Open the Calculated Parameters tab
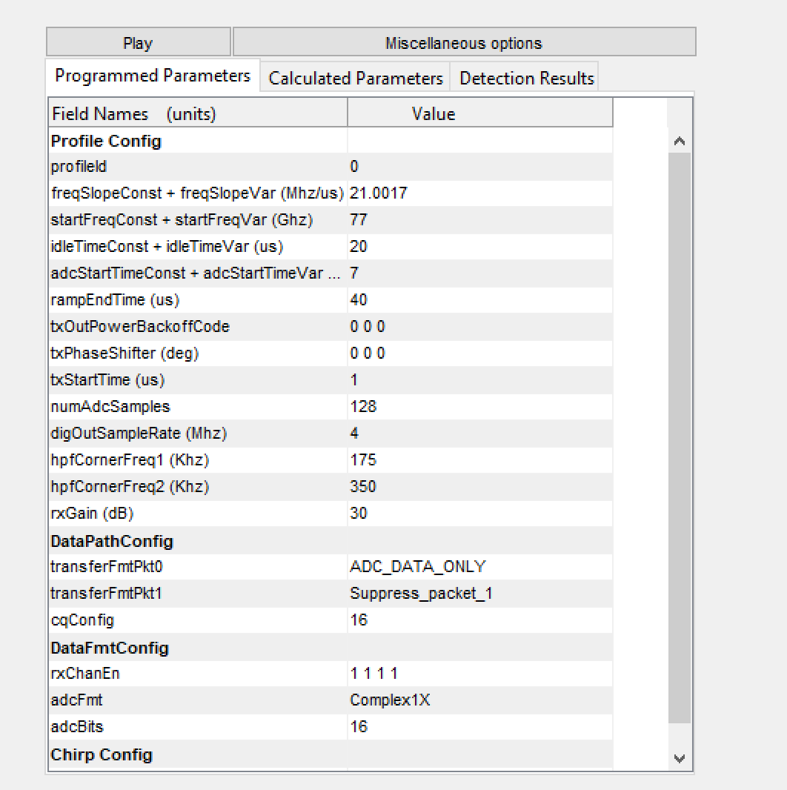This screenshot has height=790, width=787. tap(356, 79)
